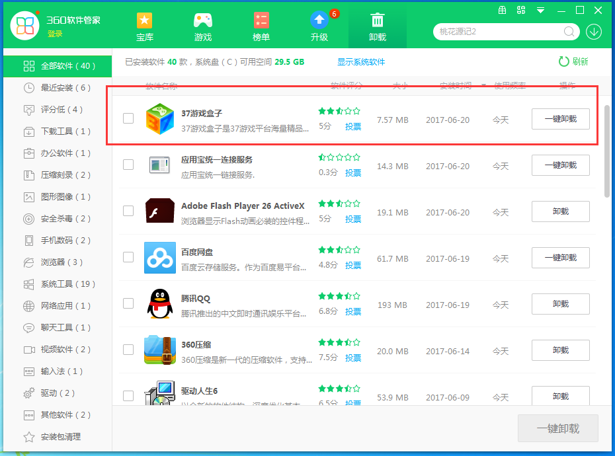Open the 榜单 rankings icon
Screen dimensions: 615x456
[261, 19]
